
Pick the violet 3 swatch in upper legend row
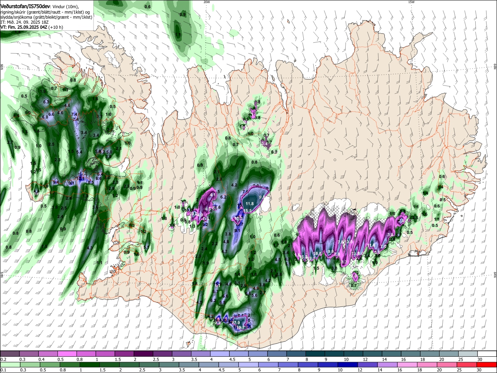[x=181, y=354]
